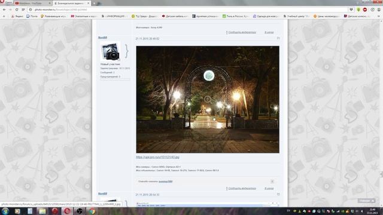Open the Развивающие игры bookmark
383x215 pixels.
coord(53,16)
